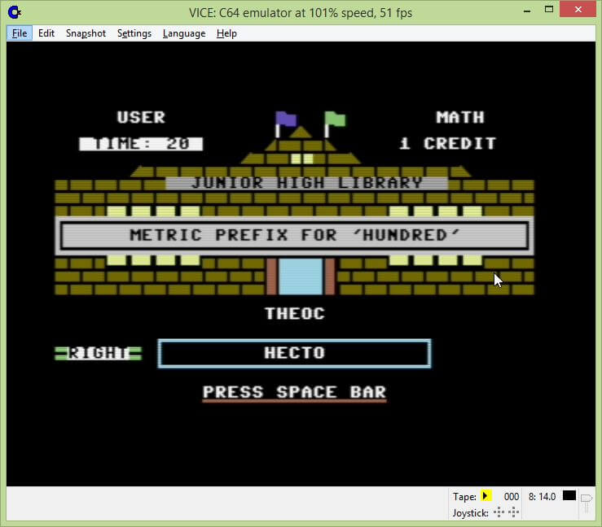Open the Help menu
The width and height of the screenshot is (602, 527).
coord(226,33)
